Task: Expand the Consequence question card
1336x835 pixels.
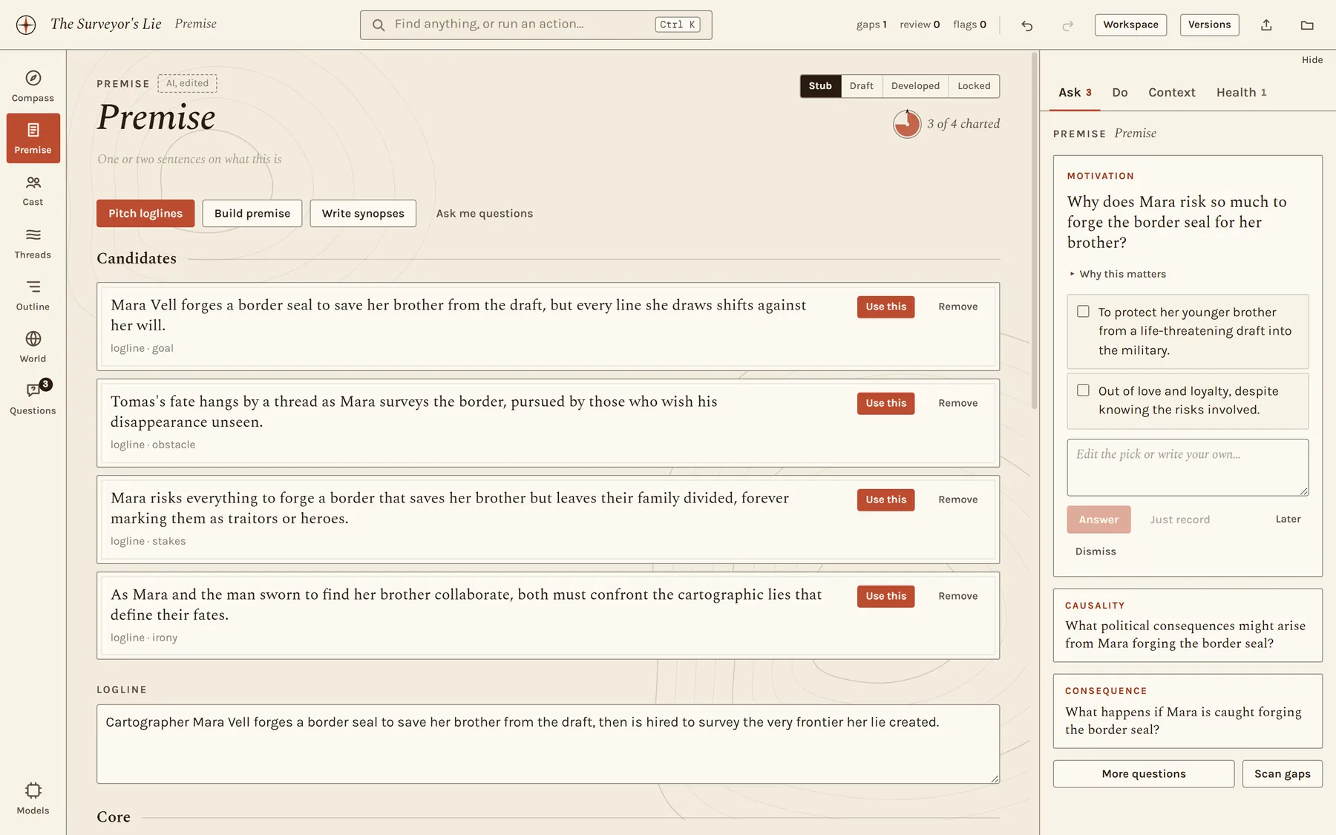Action: (1188, 711)
